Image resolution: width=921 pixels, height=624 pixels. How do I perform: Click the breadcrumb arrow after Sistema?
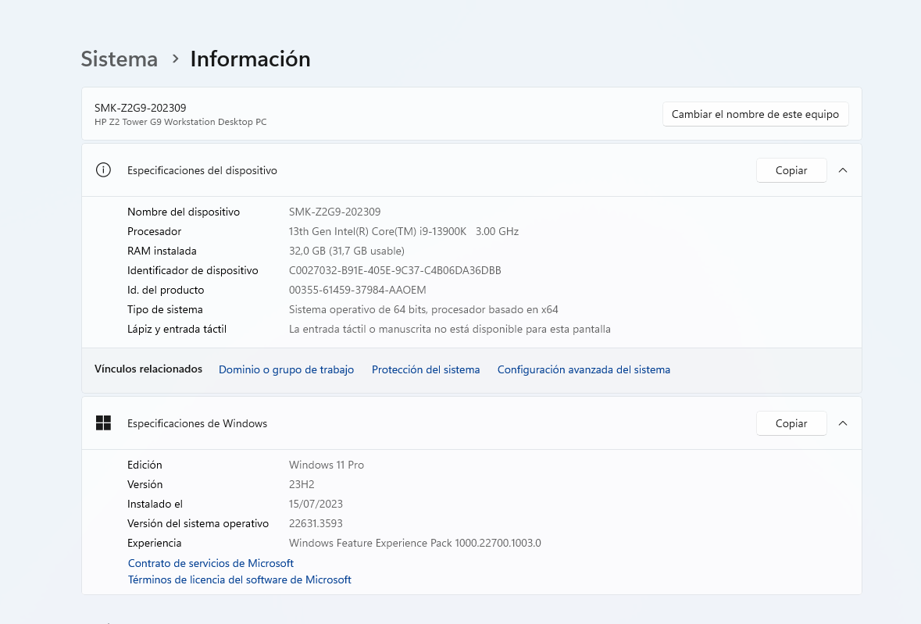point(175,59)
